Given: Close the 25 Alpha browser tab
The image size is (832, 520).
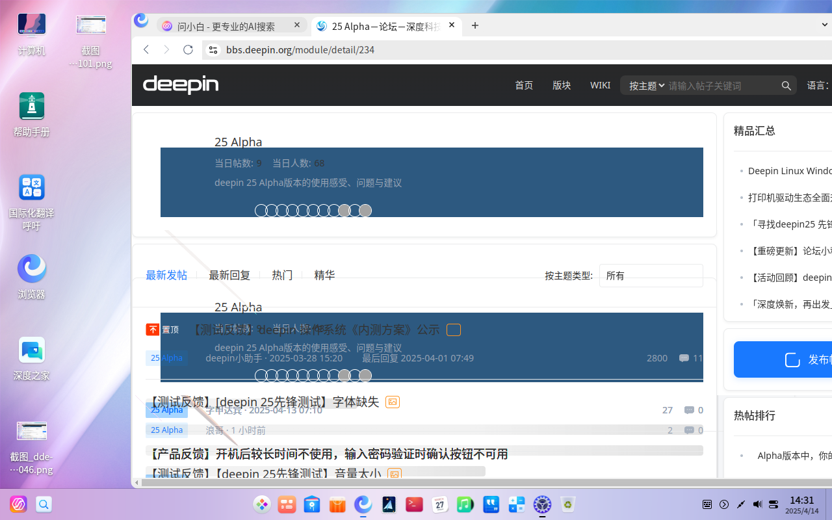Looking at the screenshot, I should click(x=452, y=26).
